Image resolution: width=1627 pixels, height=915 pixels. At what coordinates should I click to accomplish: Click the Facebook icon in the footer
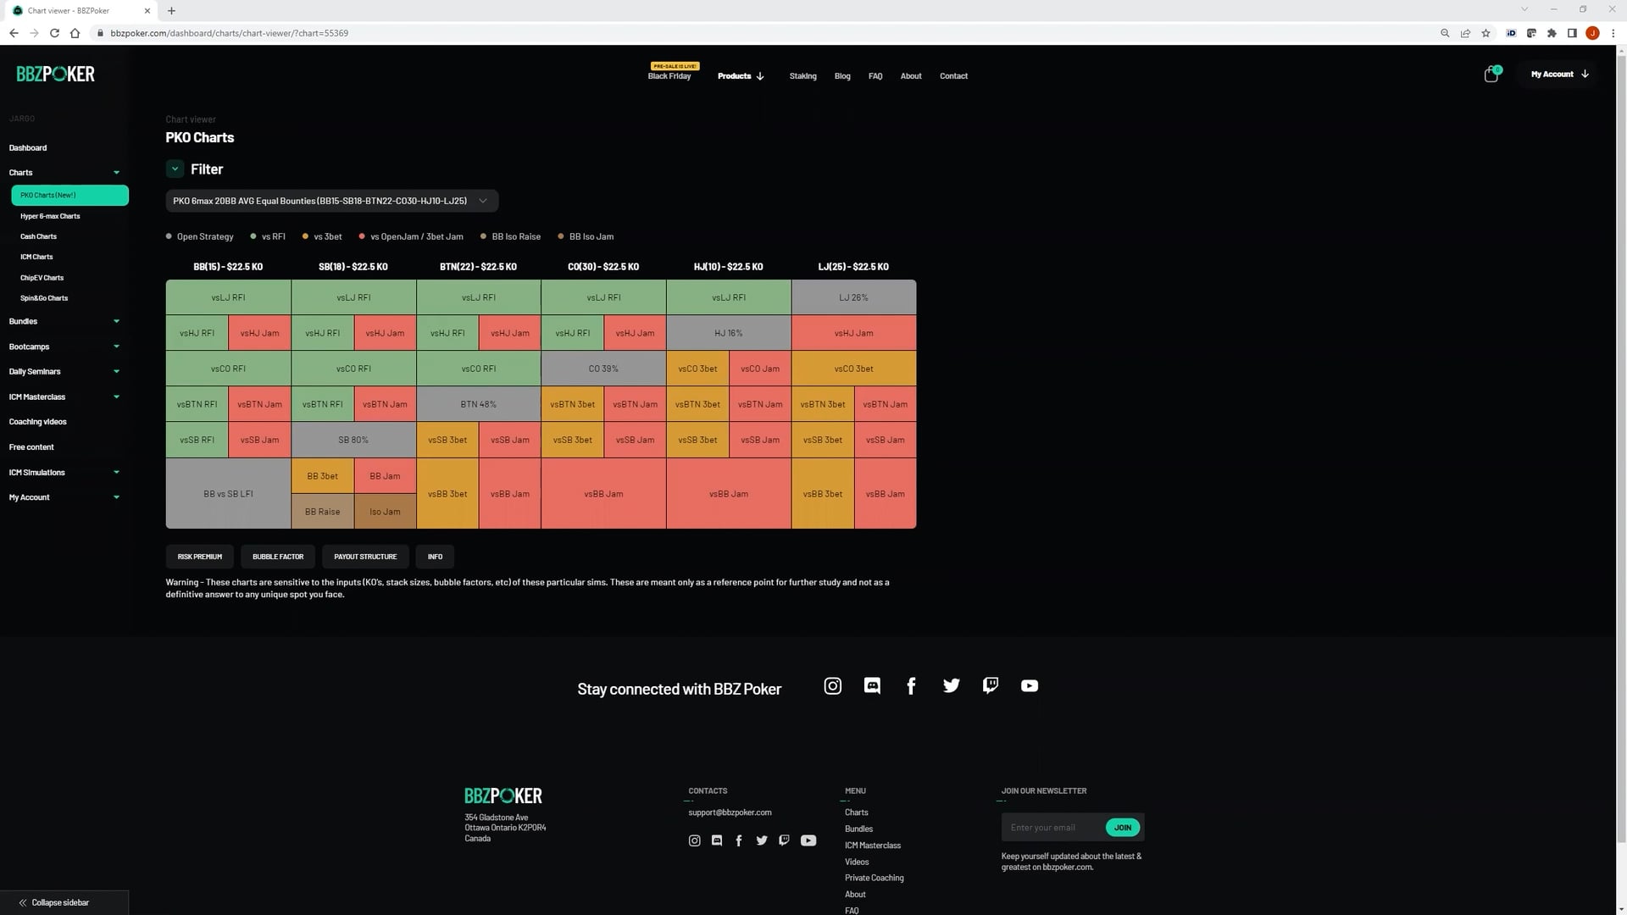(x=738, y=840)
